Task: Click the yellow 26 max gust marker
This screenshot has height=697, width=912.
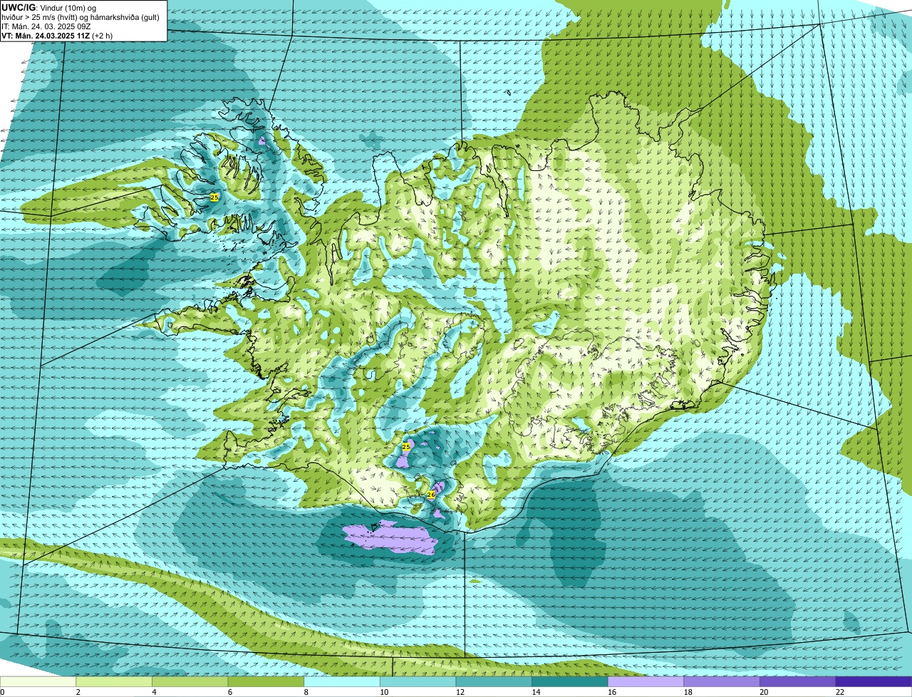Action: [431, 494]
